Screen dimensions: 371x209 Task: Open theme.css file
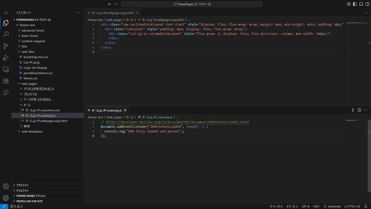[48, 78]
